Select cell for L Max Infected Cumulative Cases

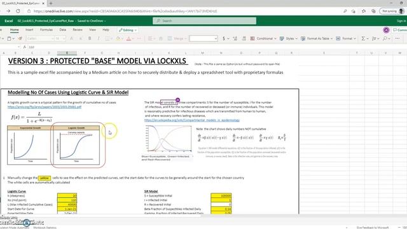pos(67,205)
